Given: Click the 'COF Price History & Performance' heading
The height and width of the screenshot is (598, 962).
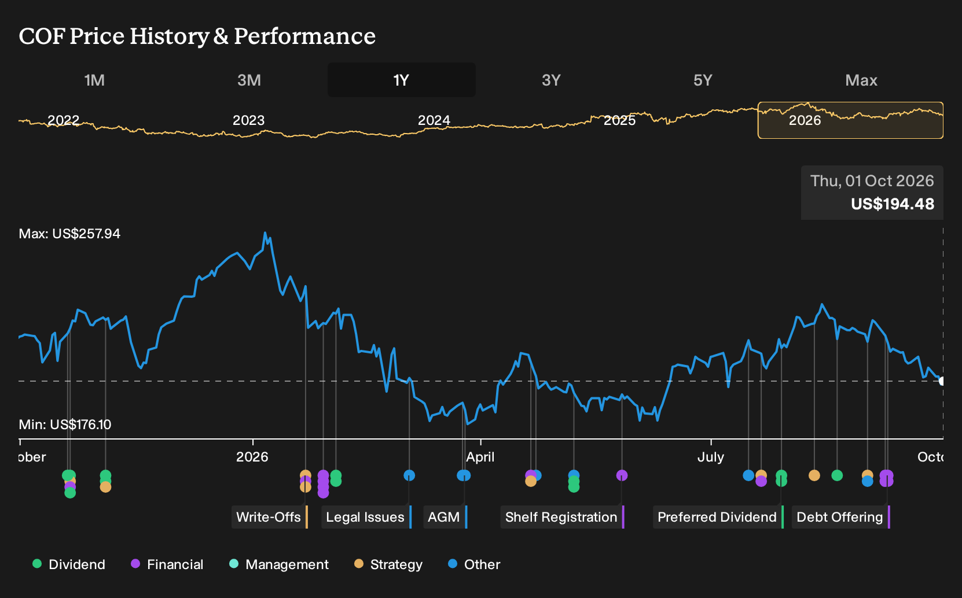Looking at the screenshot, I should pos(197,36).
